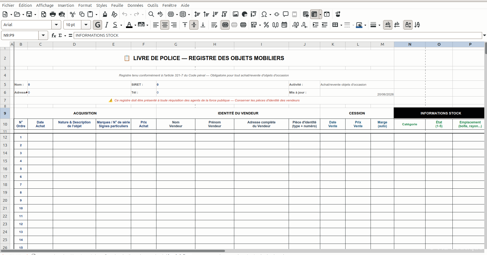The width and height of the screenshot is (487, 255).
Task: Click the Open file folder icon
Action: click(x=17, y=14)
